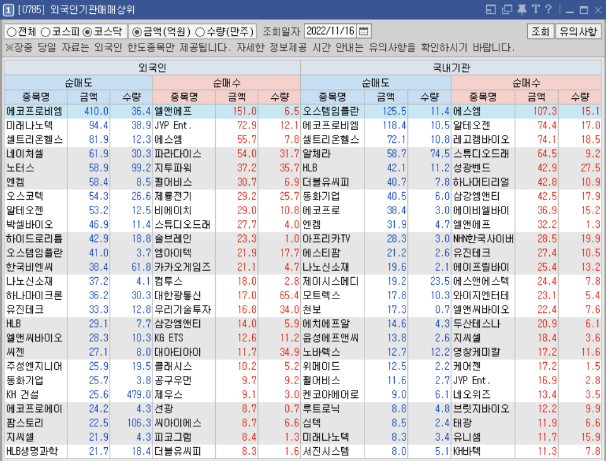This screenshot has width=606, height=461.
Task: Select HLB생명과학 stock name
Action: point(32,451)
